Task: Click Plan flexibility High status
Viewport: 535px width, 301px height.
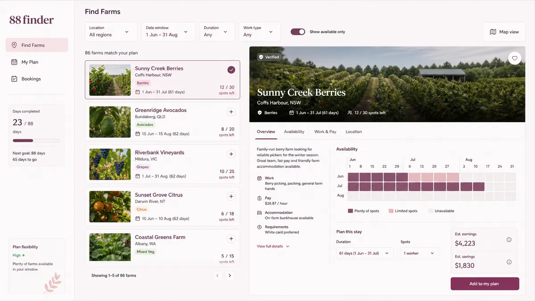Action: (19, 256)
